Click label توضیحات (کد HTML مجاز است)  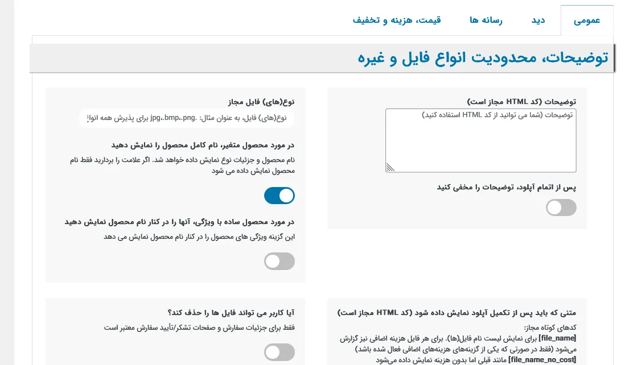(x=521, y=102)
